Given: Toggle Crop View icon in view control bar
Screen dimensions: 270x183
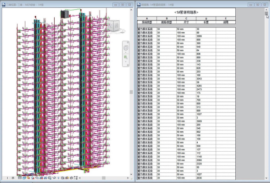Looking at the screenshot, I should pyautogui.click(x=42, y=178).
